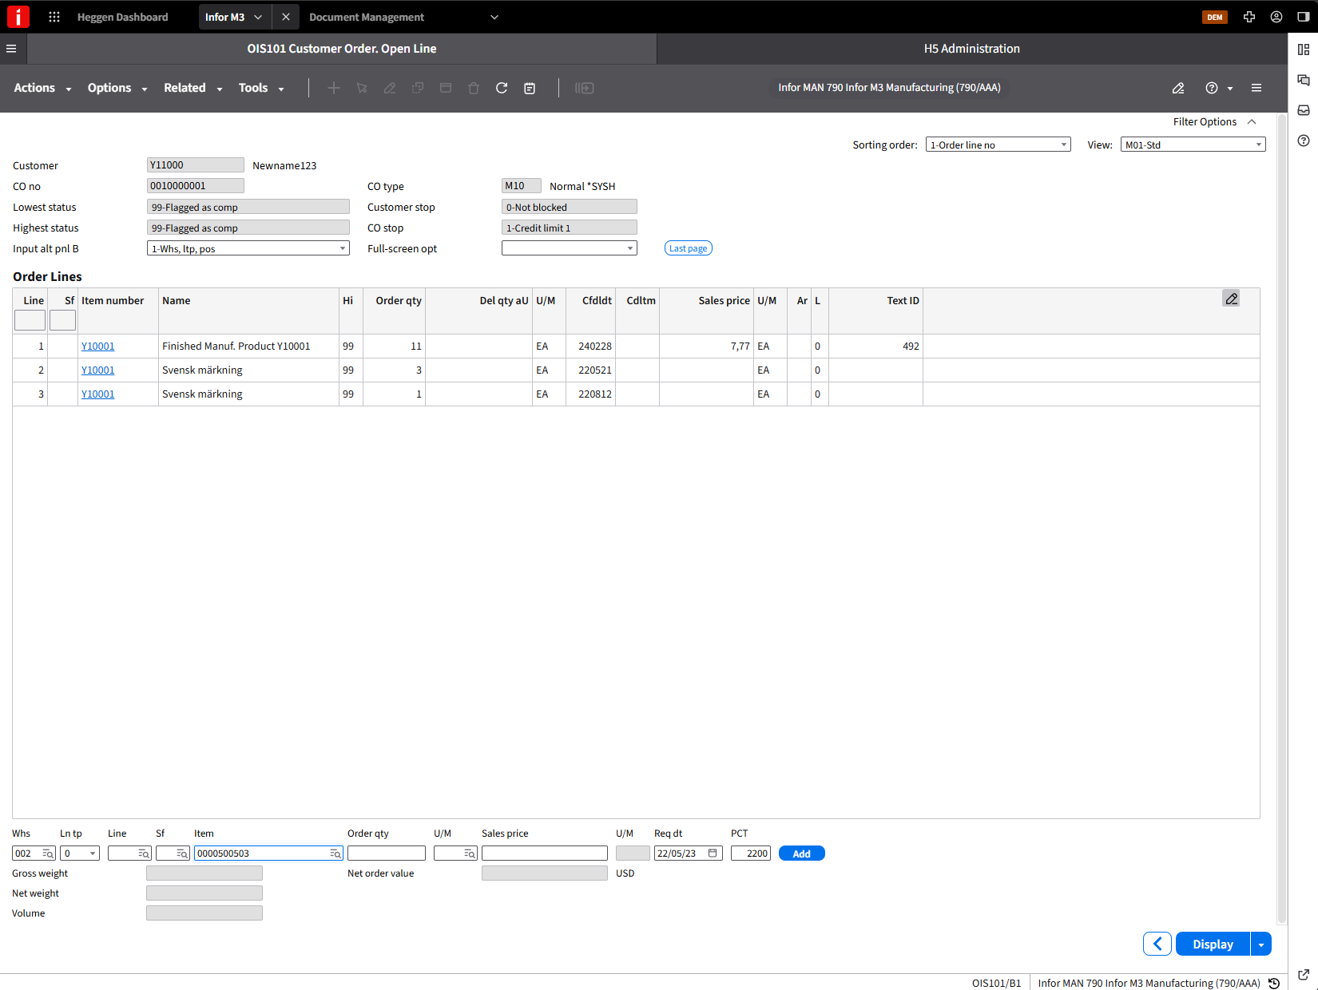Click the Sales price input field

(x=544, y=853)
